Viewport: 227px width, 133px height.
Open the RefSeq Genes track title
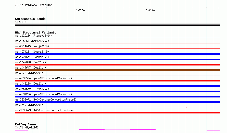[26, 124]
